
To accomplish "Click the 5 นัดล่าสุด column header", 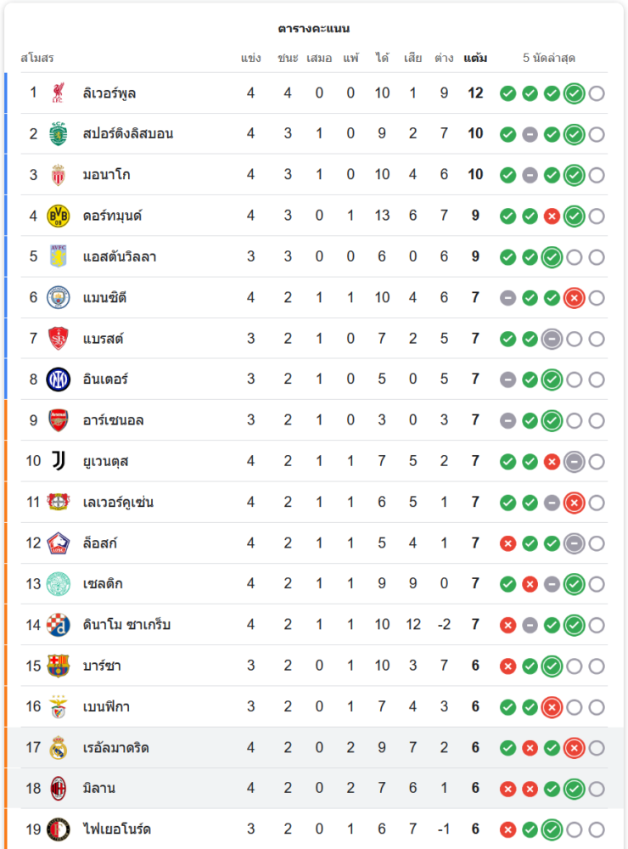I will point(549,58).
